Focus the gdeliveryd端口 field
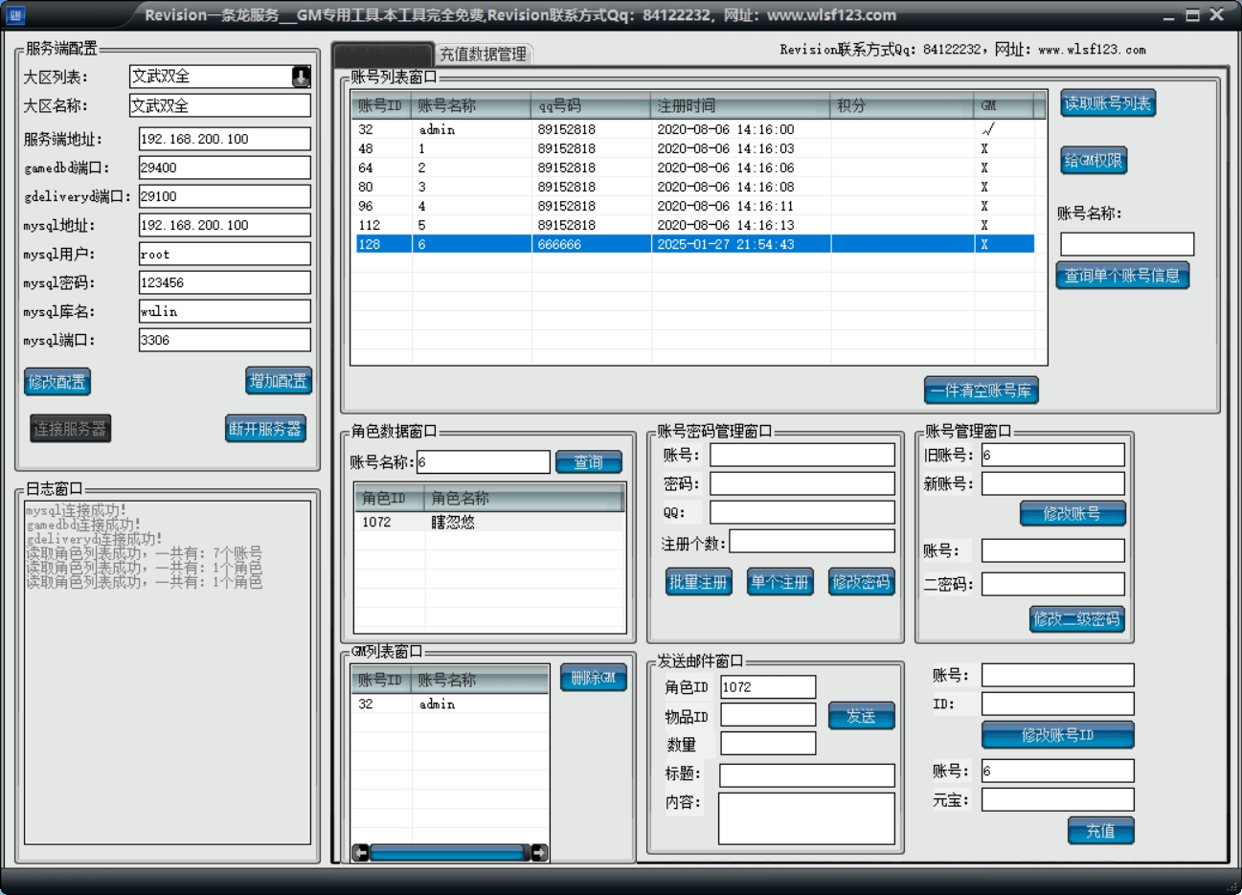The height and width of the screenshot is (895, 1242). (x=225, y=196)
